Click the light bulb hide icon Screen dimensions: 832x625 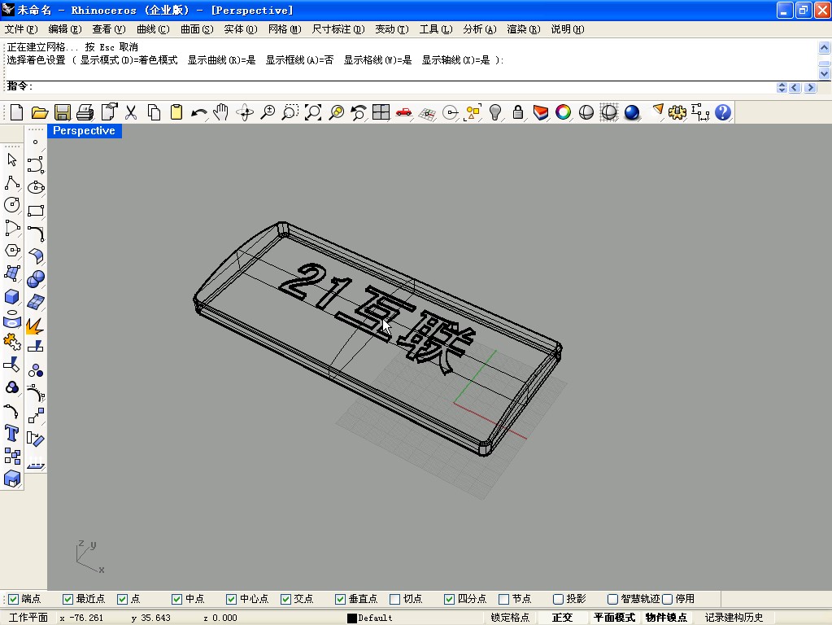(494, 112)
